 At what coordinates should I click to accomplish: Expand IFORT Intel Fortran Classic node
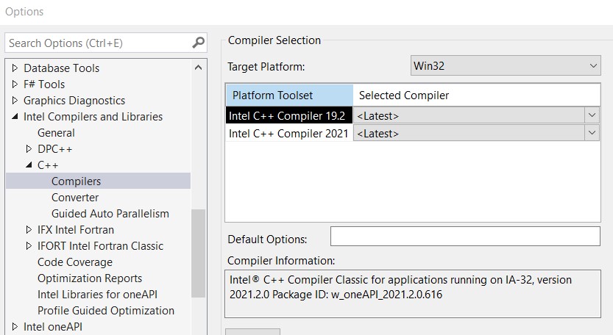(x=29, y=246)
